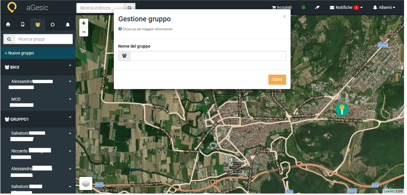The width and height of the screenshot is (407, 195).
Task: Open the home tab in sidebar
Action: coord(8,25)
